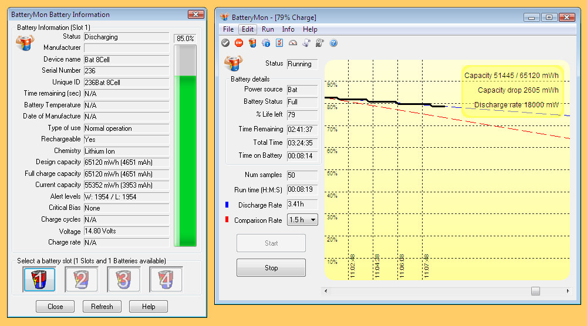Click the graph's horizontal scrollbar thumb

pyautogui.click(x=535, y=291)
